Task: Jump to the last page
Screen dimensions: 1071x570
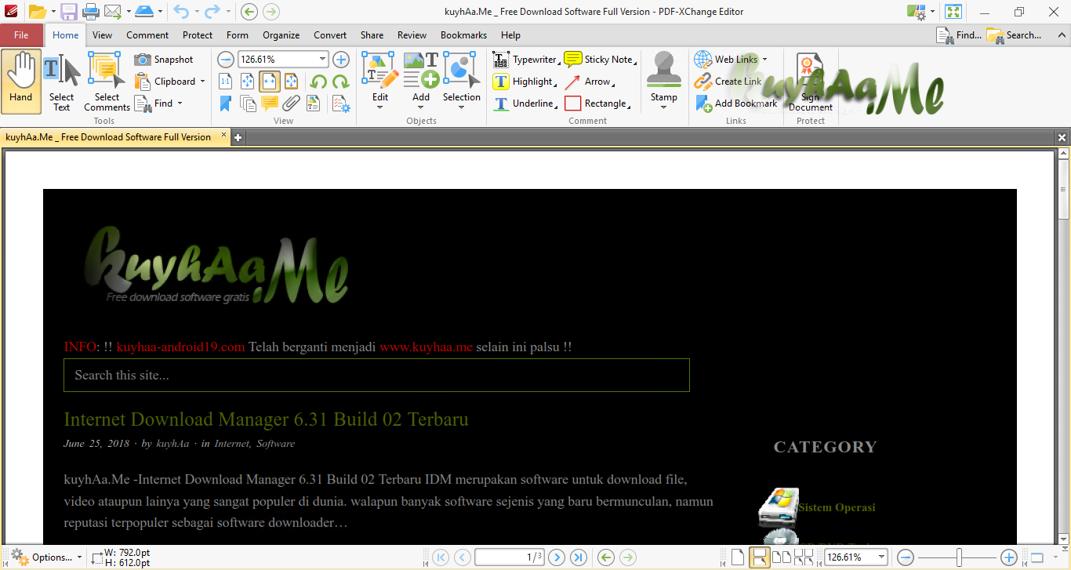Action: coord(579,557)
